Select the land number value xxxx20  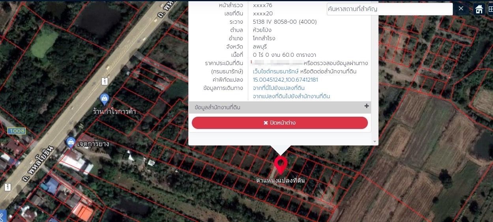coord(262,13)
